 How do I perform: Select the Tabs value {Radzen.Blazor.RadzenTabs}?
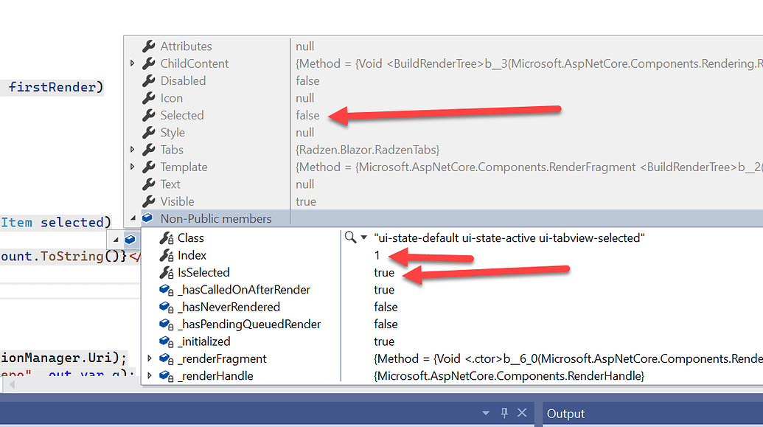[x=367, y=150]
